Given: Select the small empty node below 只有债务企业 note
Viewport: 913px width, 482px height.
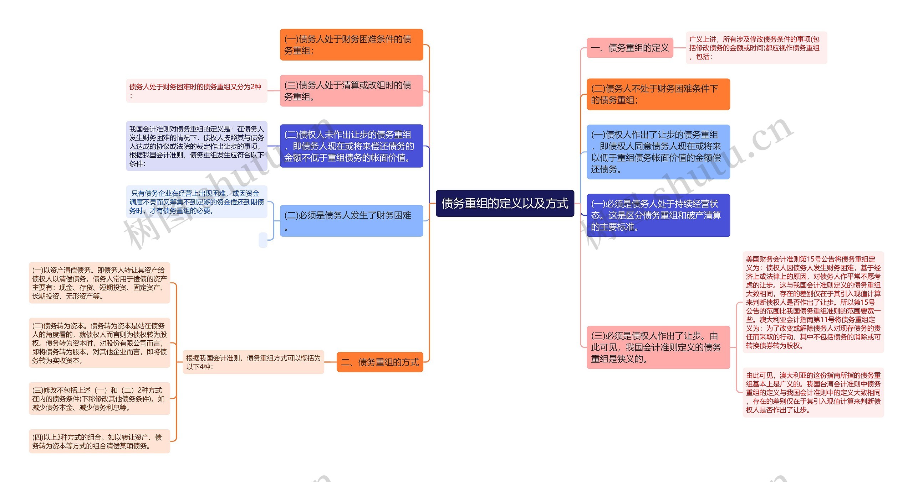Looking at the screenshot, I should [263, 240].
